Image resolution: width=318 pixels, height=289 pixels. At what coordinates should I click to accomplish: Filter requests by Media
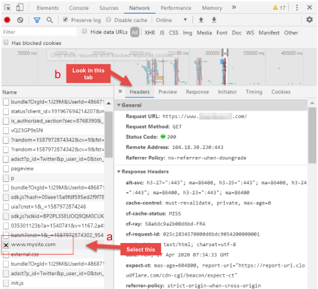point(204,33)
